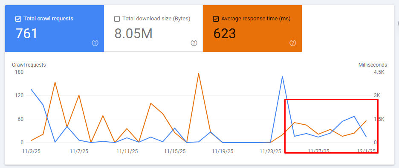
Task: Click the 11/7/25 date label
Action: pos(79,151)
